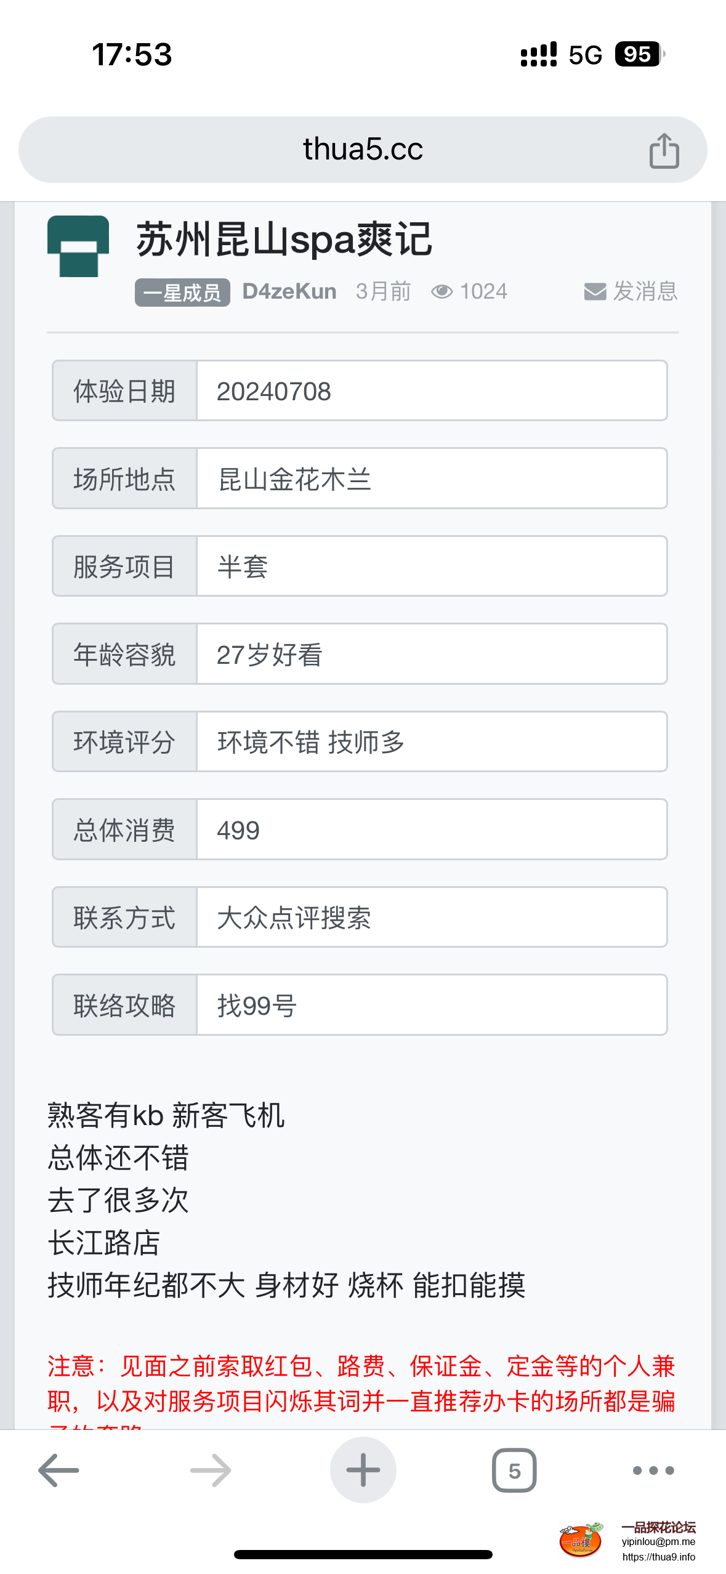The width and height of the screenshot is (726, 1574).
Task: Tap the author's green avatar image
Action: point(78,246)
